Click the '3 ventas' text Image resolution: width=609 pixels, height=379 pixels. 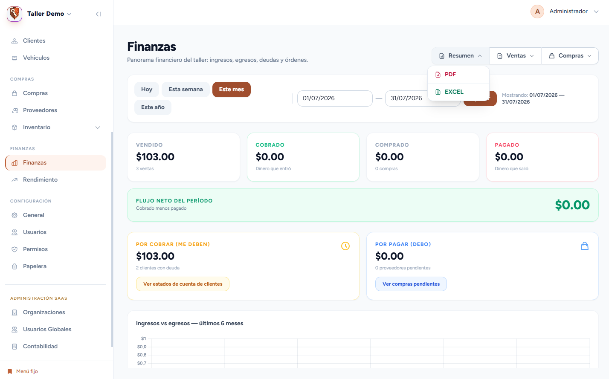[145, 169]
